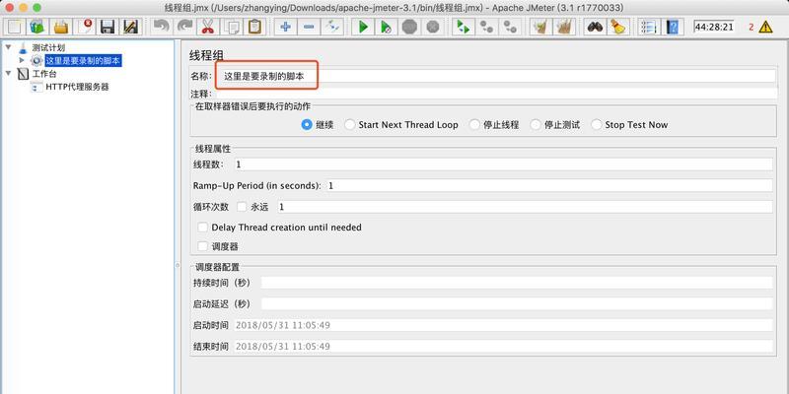Select the 停止测试 radio button
The height and width of the screenshot is (394, 789).
click(x=536, y=125)
